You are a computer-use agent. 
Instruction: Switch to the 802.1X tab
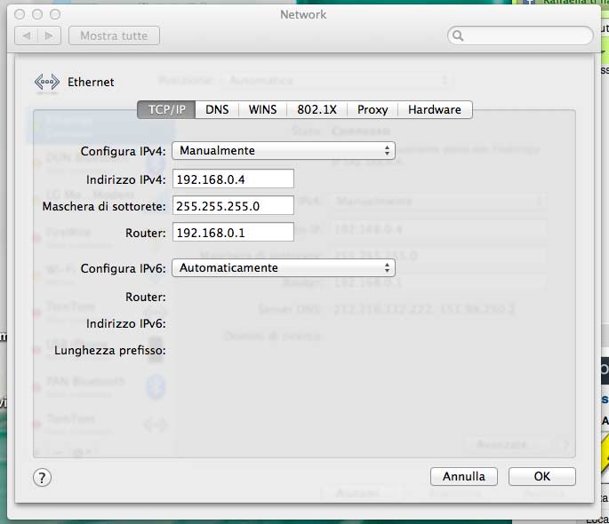point(317,109)
